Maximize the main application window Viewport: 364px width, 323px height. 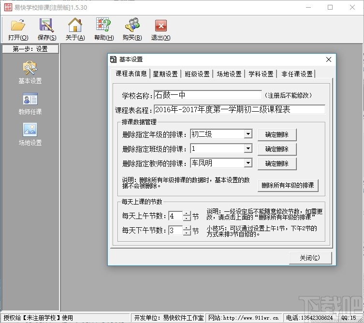330,7
